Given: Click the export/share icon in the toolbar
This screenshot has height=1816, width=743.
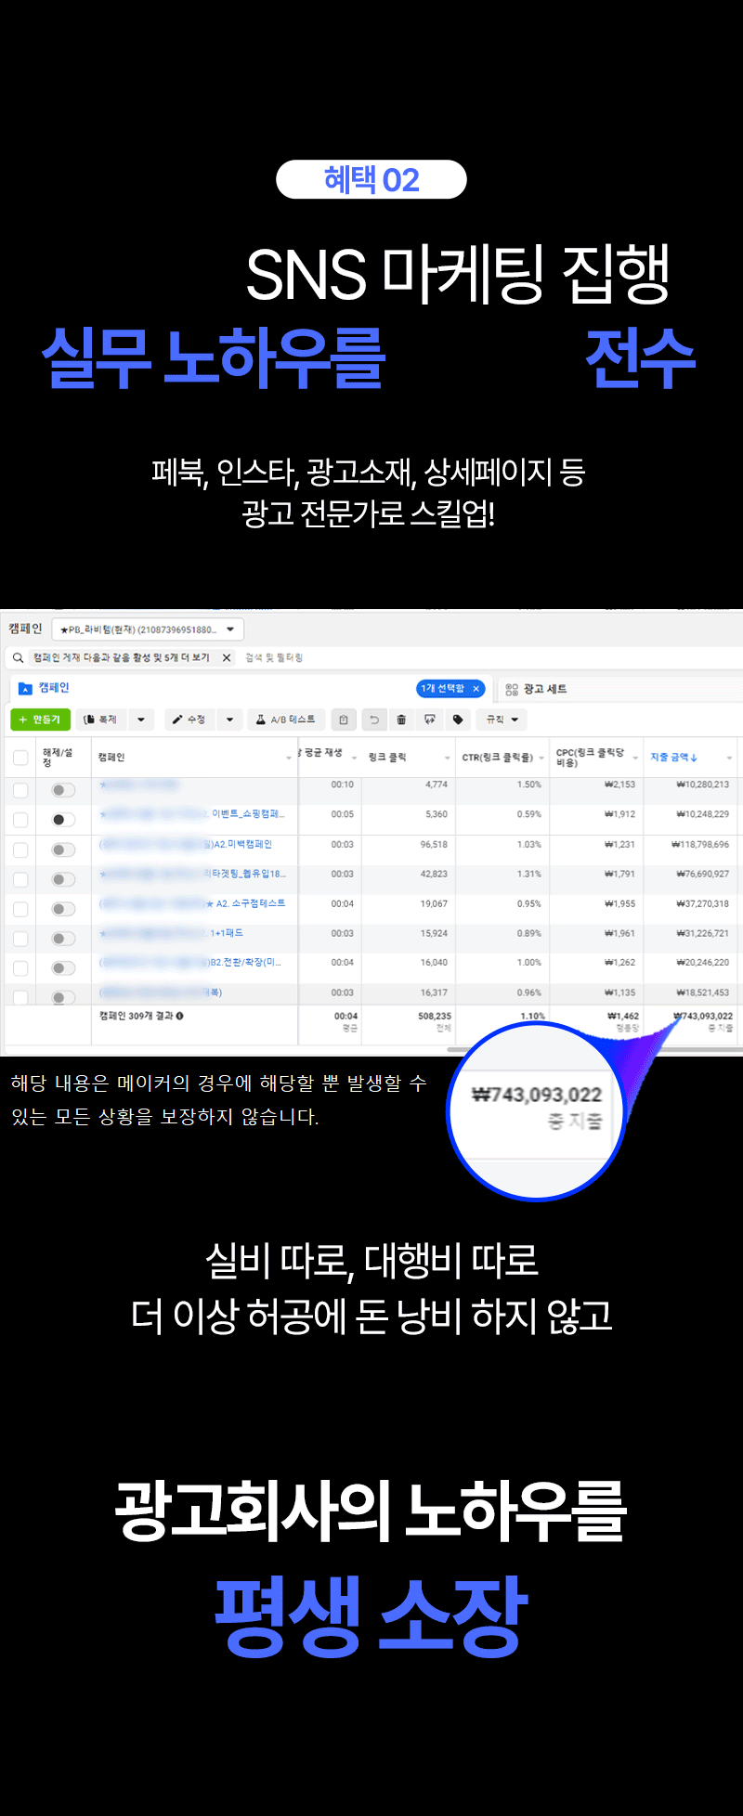Looking at the screenshot, I should tap(430, 720).
